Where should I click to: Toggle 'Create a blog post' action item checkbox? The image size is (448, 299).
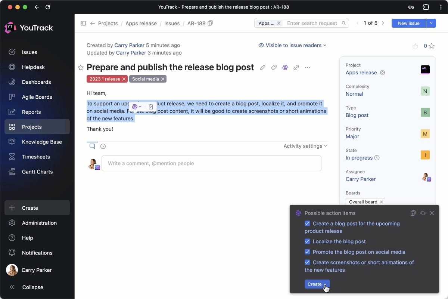point(307,224)
